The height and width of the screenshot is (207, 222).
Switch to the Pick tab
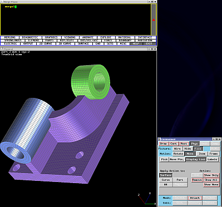(x=164, y=159)
